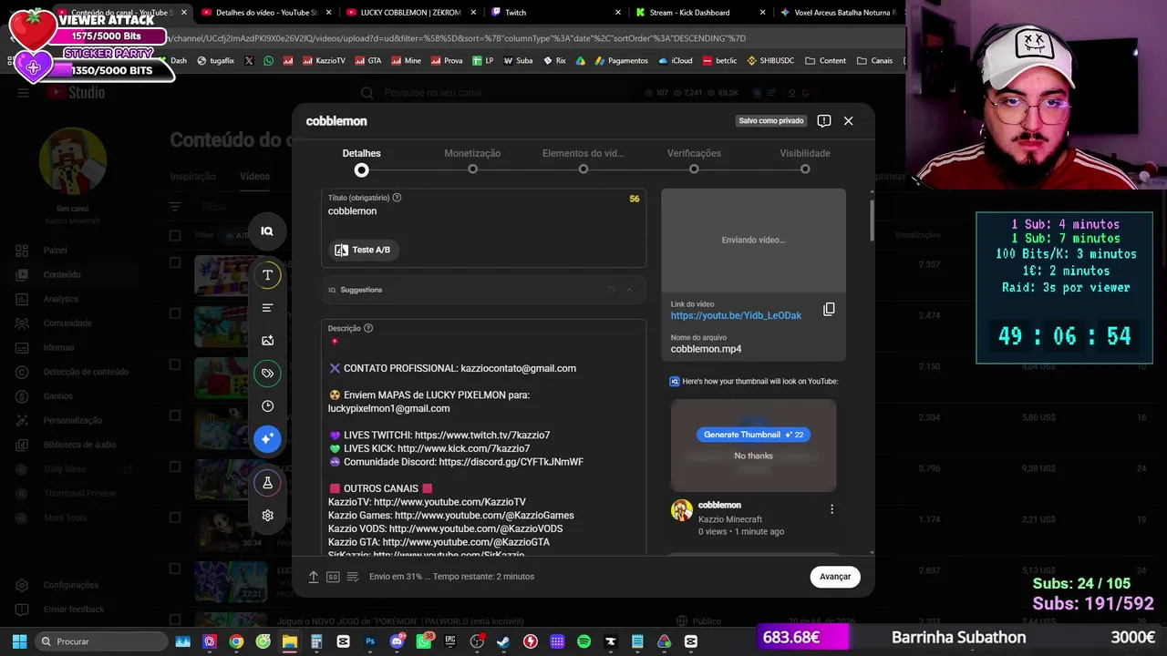Click the upload arrow status icon
Screen dimensions: 1167x656
314,577
